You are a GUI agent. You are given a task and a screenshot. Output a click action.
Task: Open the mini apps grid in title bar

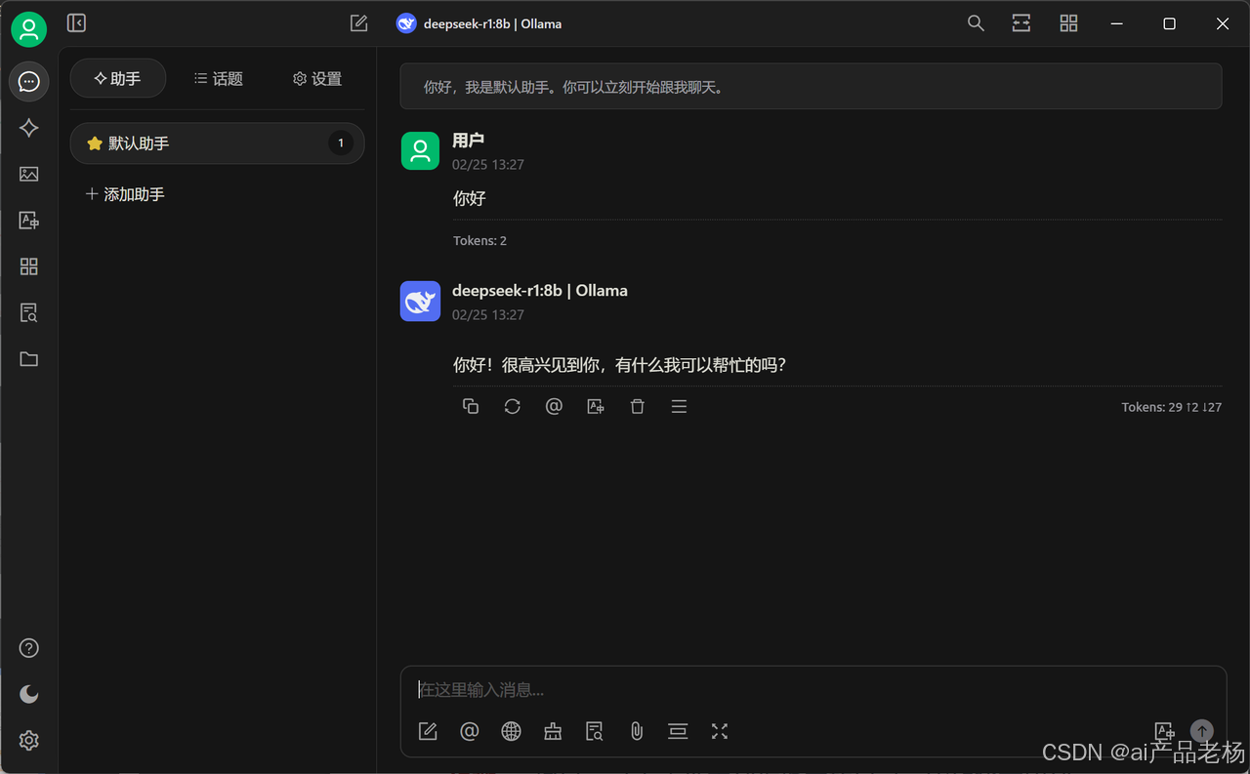click(x=1068, y=23)
